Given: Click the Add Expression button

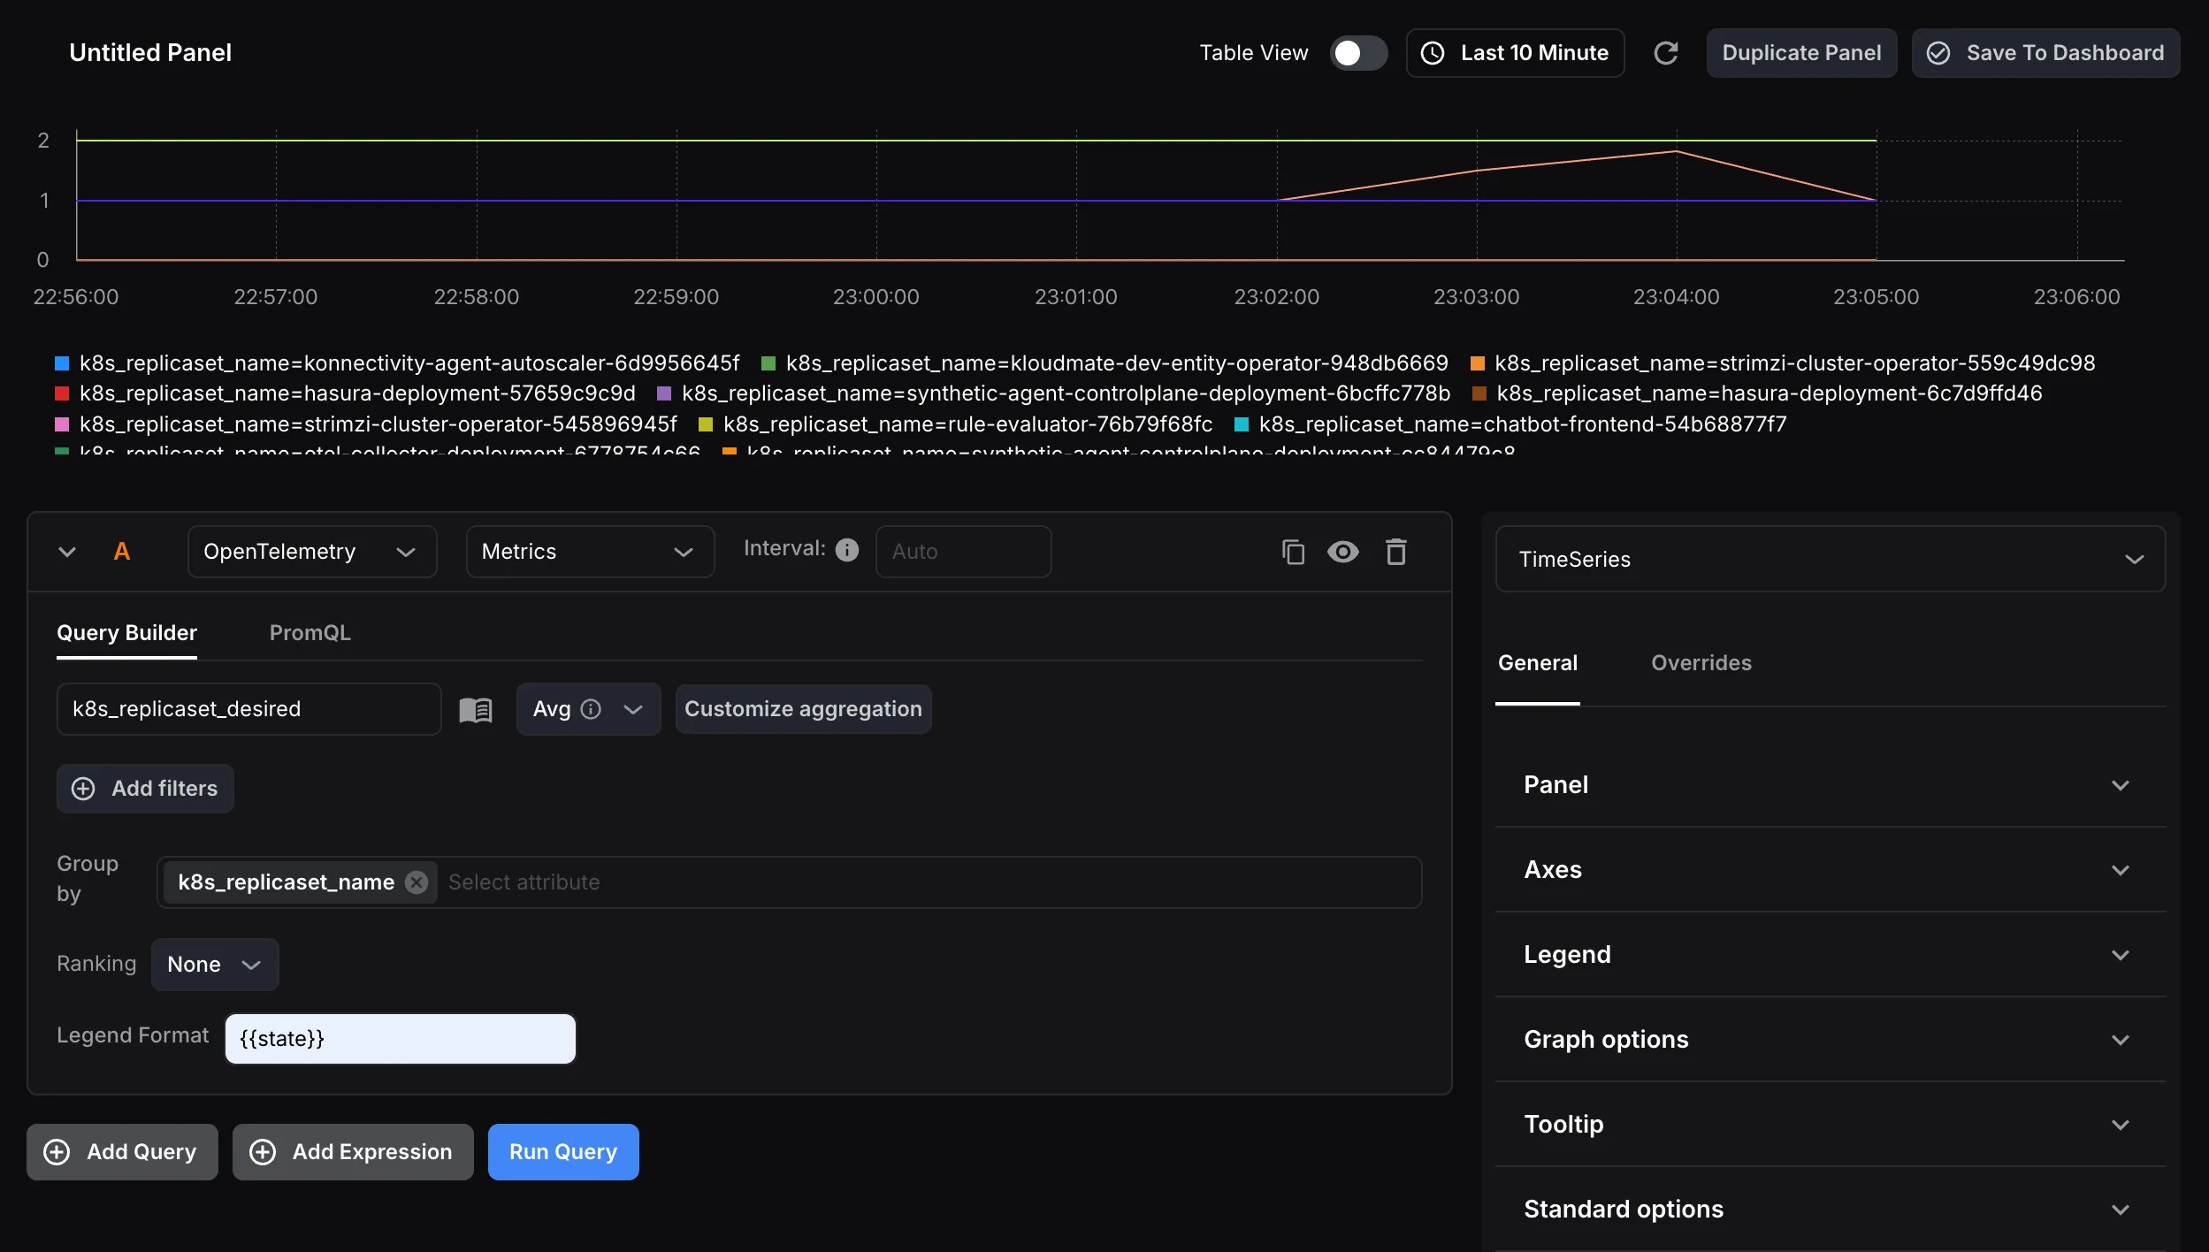Looking at the screenshot, I should (353, 1151).
